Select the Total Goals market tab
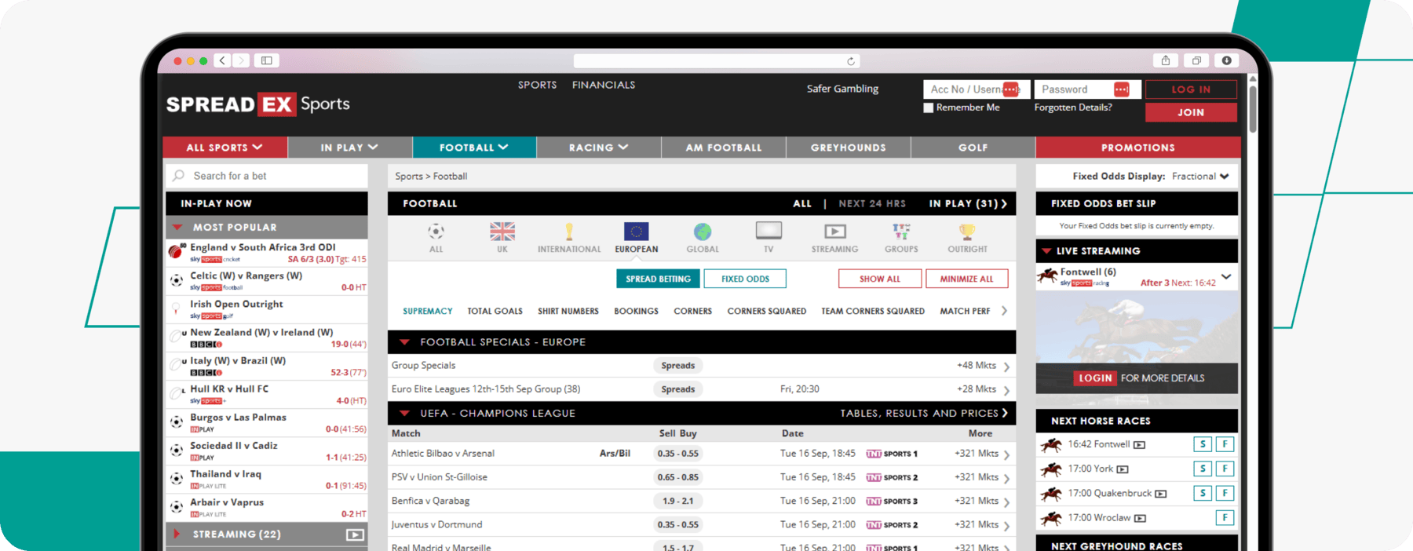This screenshot has height=551, width=1413. pos(495,312)
